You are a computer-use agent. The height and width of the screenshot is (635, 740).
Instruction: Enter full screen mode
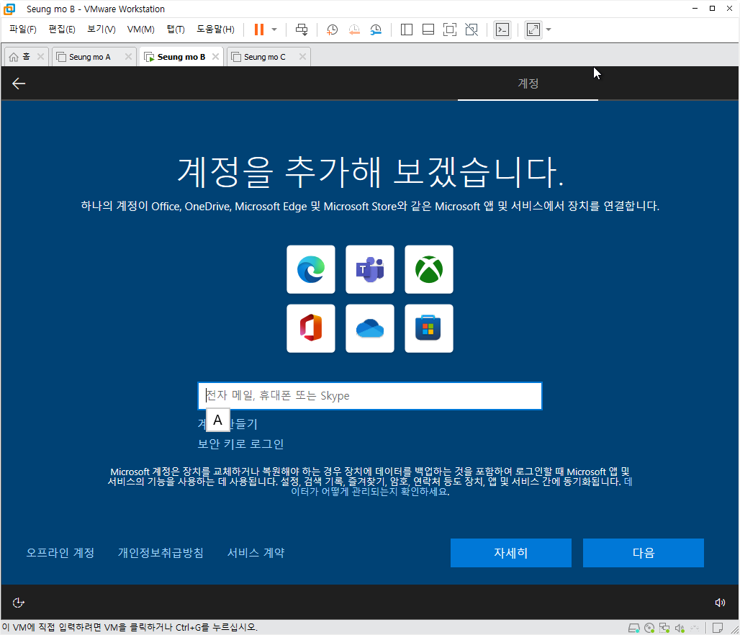[450, 30]
